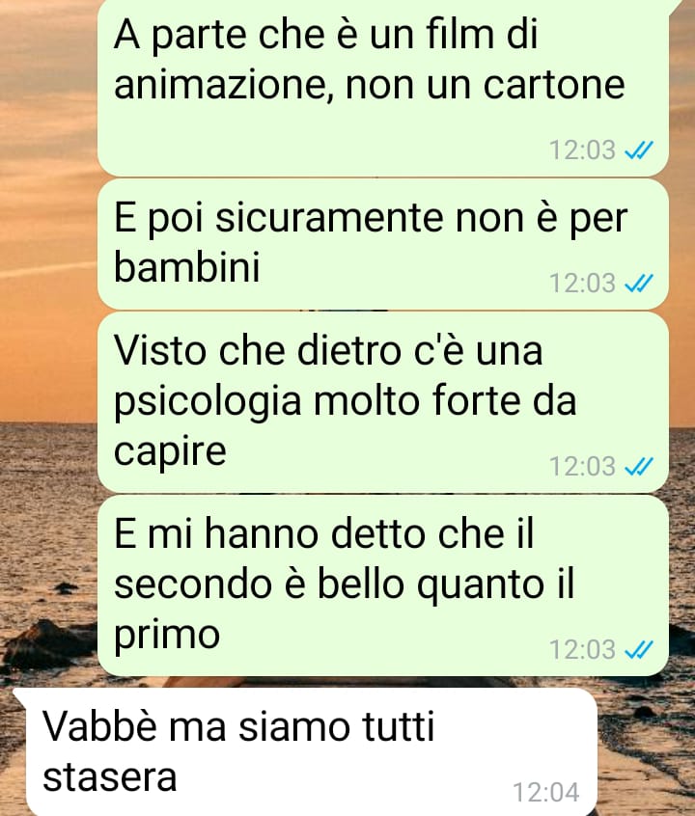
Task: Click blue read ticks on 'film di animazione' message
Action: [x=639, y=150]
